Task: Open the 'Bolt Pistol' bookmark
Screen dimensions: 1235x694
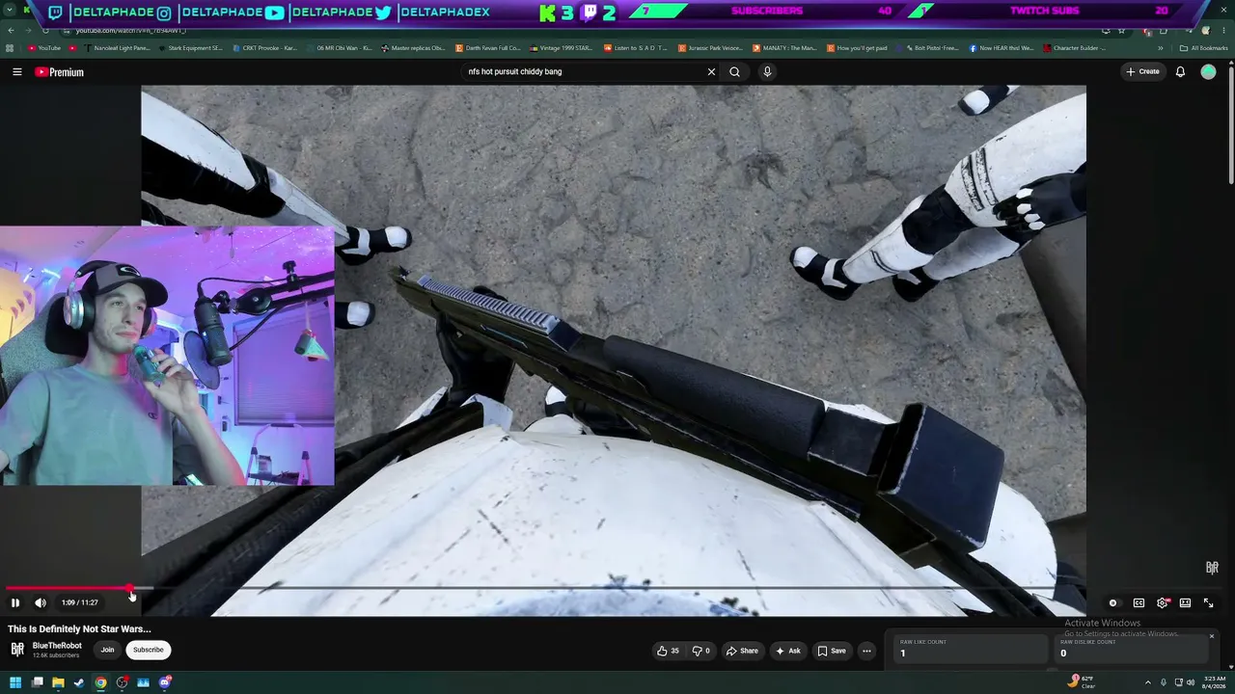Action: point(926,48)
